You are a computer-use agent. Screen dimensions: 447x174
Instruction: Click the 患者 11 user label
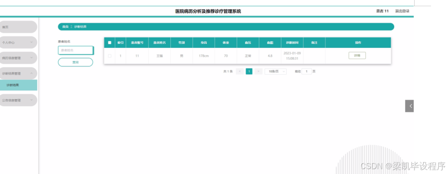382,11
